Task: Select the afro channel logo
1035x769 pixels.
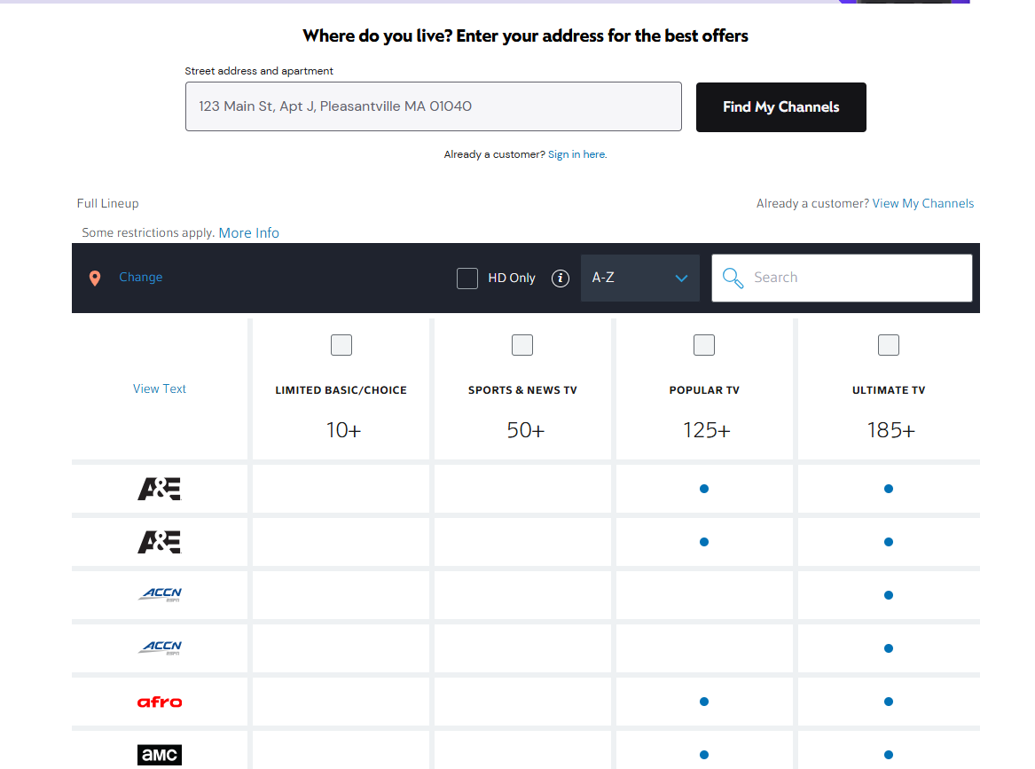Action: tap(159, 701)
